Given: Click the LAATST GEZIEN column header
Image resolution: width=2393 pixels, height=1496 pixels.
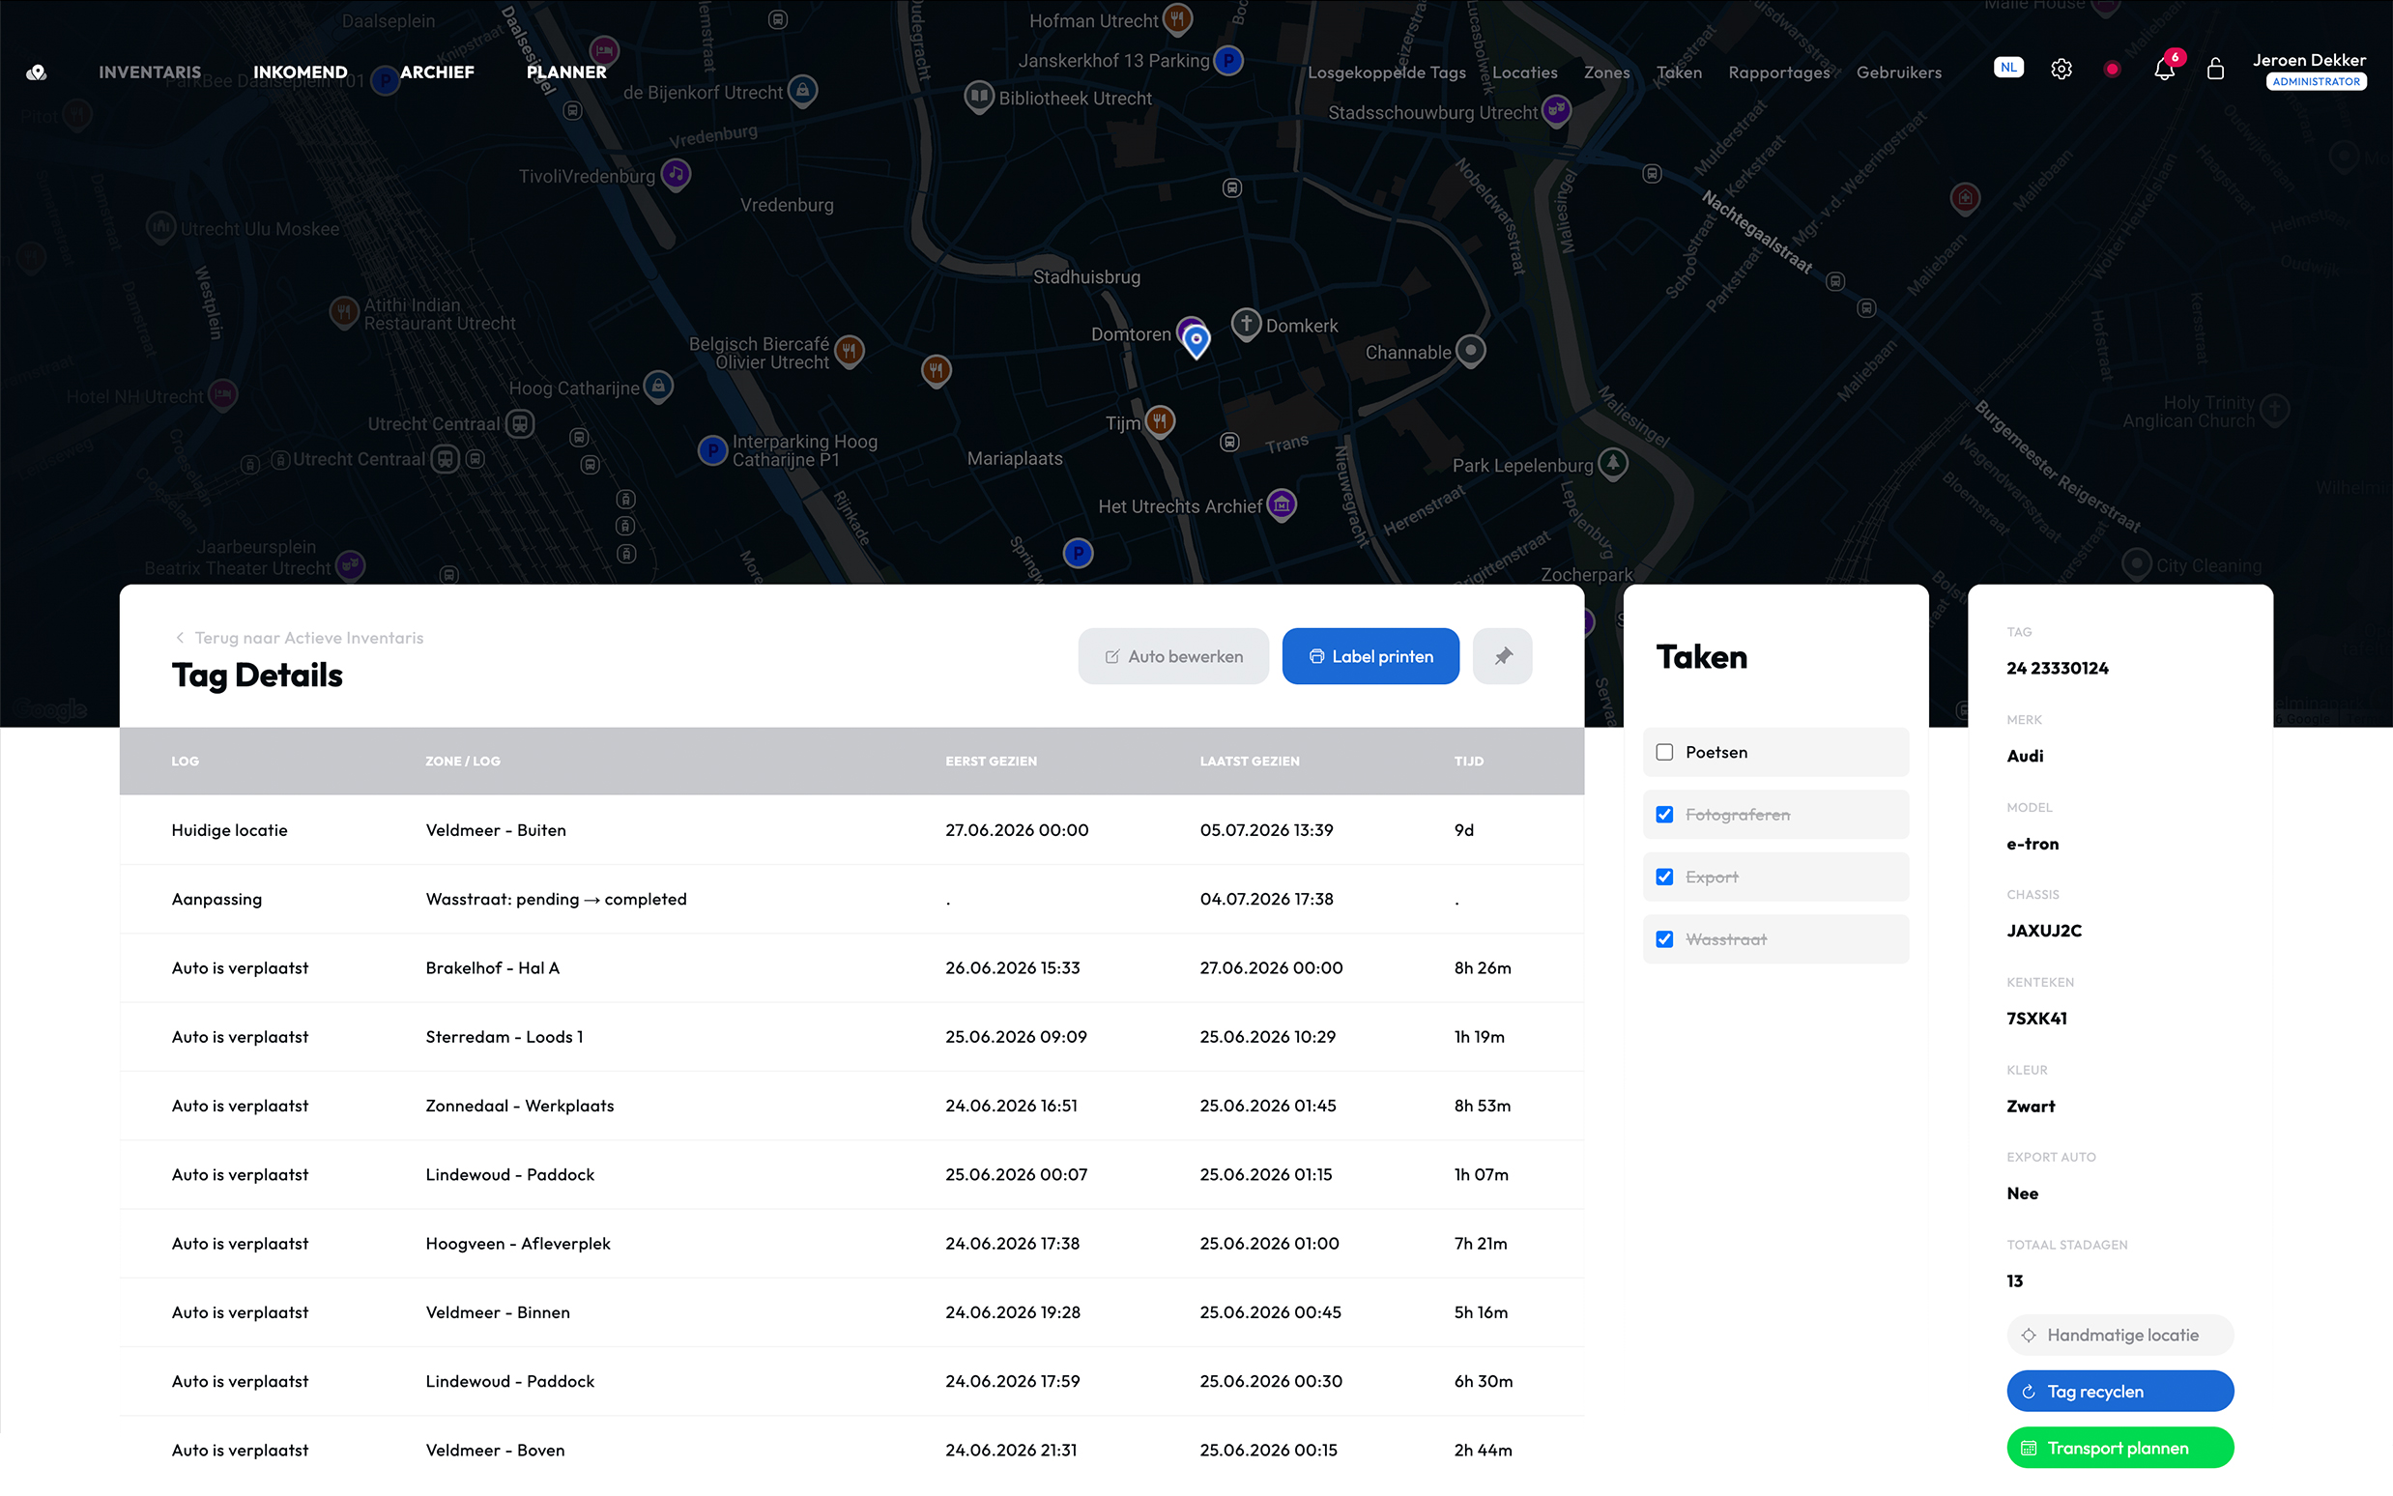Looking at the screenshot, I should tap(1250, 761).
